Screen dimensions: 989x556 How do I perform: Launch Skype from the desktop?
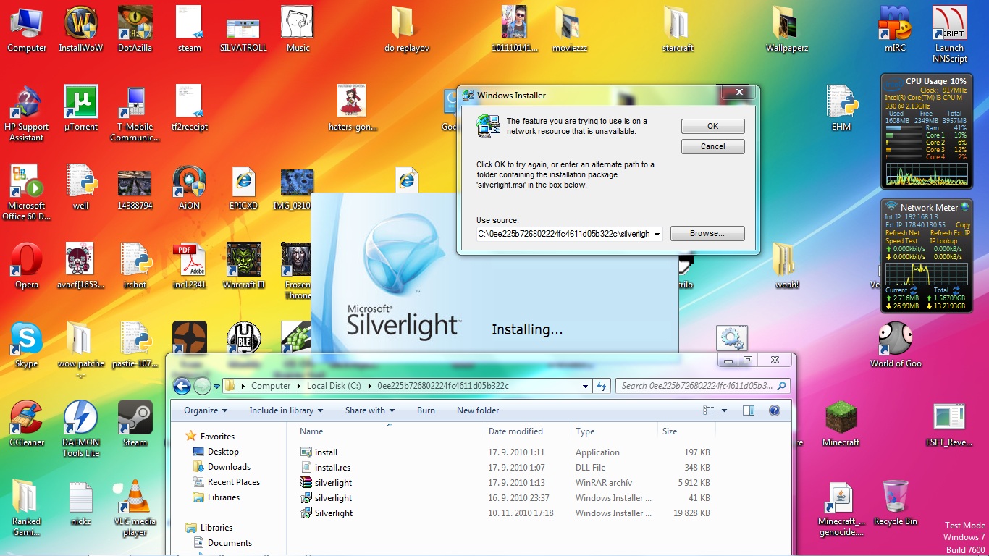coord(27,340)
